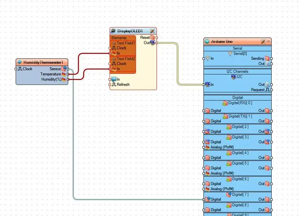Click the DisplayOLED1 title text
Image resolution: width=299 pixels, height=216 pixels.
pos(130,31)
